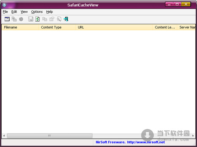Open the File menu
This screenshot has height=147, width=197.
[5, 12]
